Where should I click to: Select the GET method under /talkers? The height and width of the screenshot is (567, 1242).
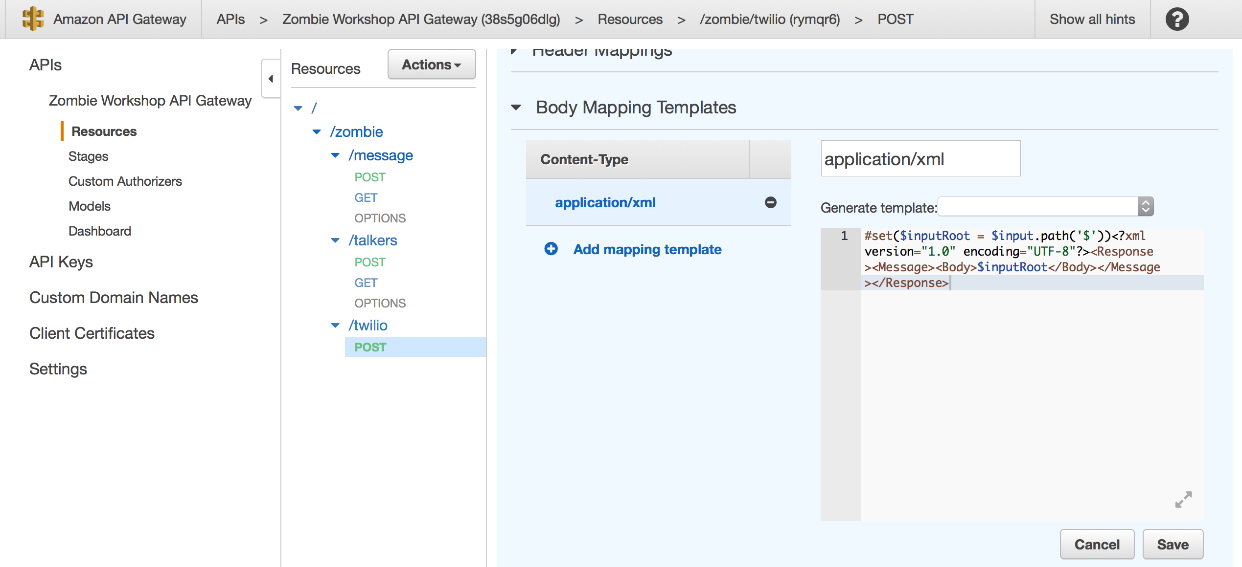pyautogui.click(x=366, y=283)
